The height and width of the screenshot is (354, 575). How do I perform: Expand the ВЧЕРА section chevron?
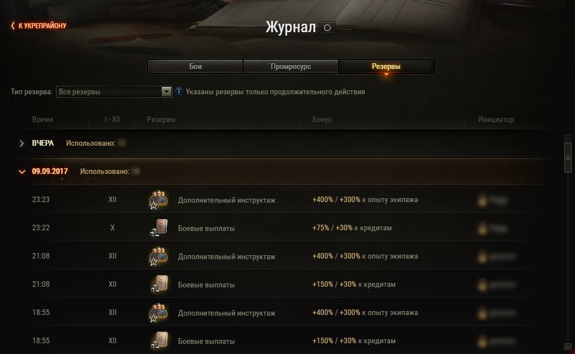(x=21, y=143)
